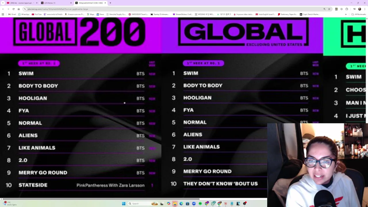Open the apps grid in bookmarks bar
368x207 pixels.
click(x=3, y=14)
